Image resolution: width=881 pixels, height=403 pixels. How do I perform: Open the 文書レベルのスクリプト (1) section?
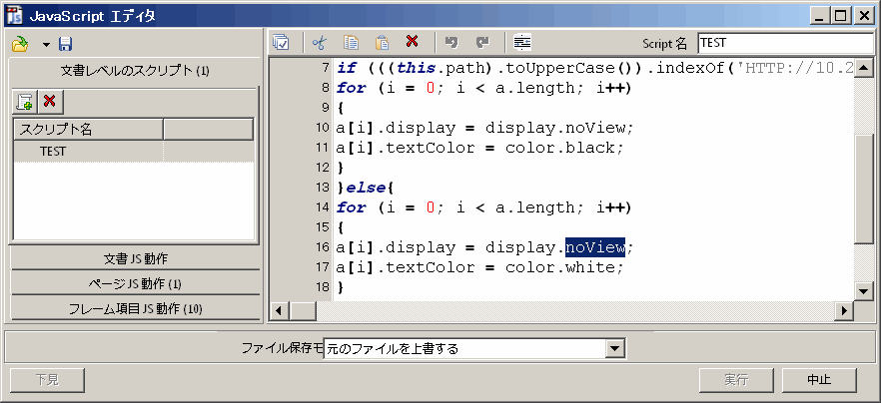click(135, 71)
